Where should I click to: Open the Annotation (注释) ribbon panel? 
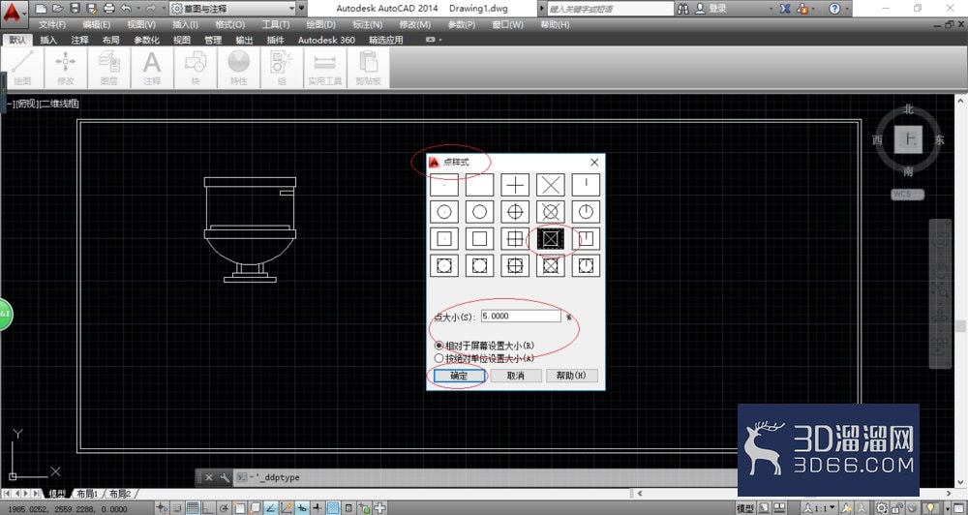(x=152, y=68)
